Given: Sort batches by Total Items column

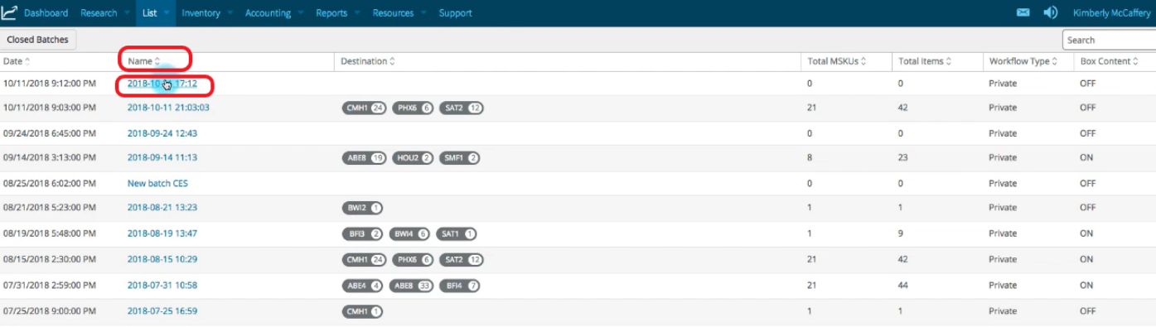Looking at the screenshot, I should coord(926,61).
